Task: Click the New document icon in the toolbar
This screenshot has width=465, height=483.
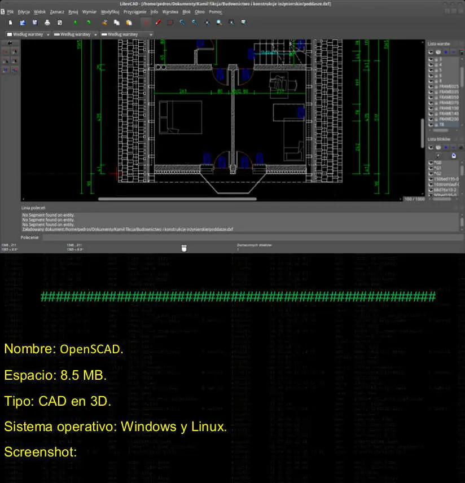Action: [x=11, y=23]
